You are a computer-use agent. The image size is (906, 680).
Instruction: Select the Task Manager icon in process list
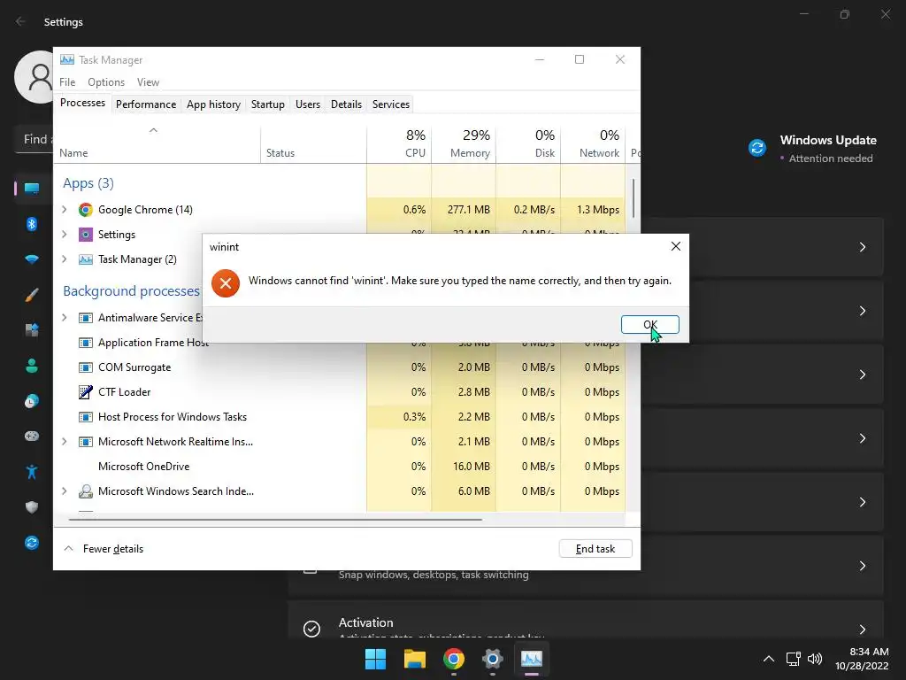point(86,259)
